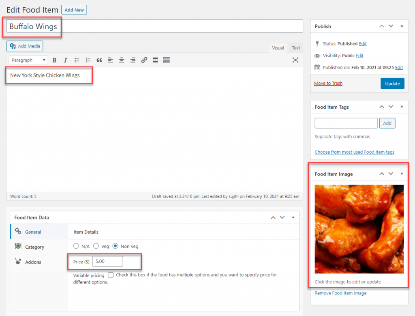Collapse the Food Item Data panel
The width and height of the screenshot is (415, 316).
coord(293,217)
